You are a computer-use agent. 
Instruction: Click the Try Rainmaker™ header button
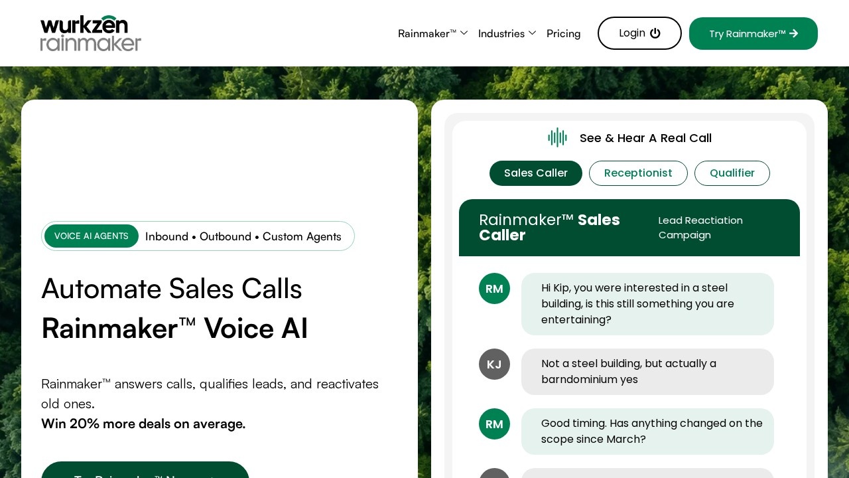753,33
